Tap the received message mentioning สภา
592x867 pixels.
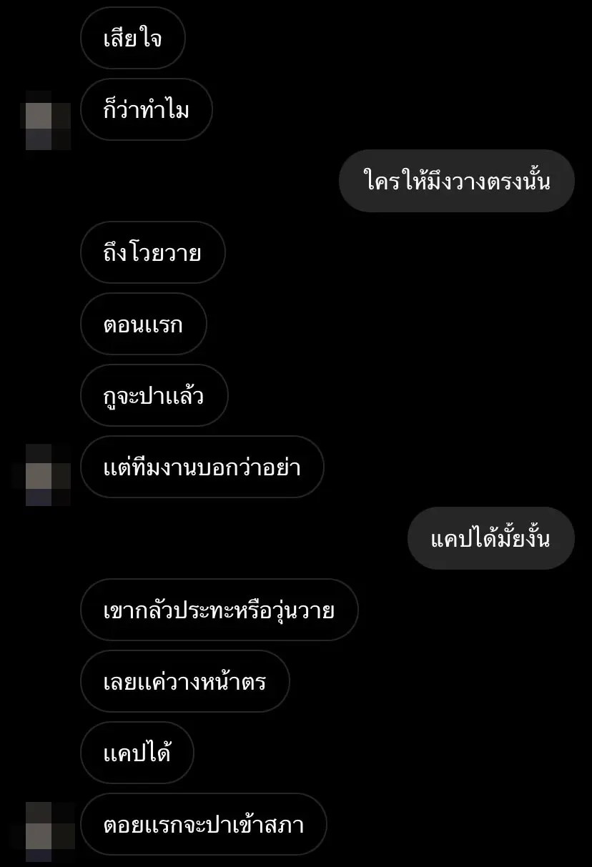[204, 824]
